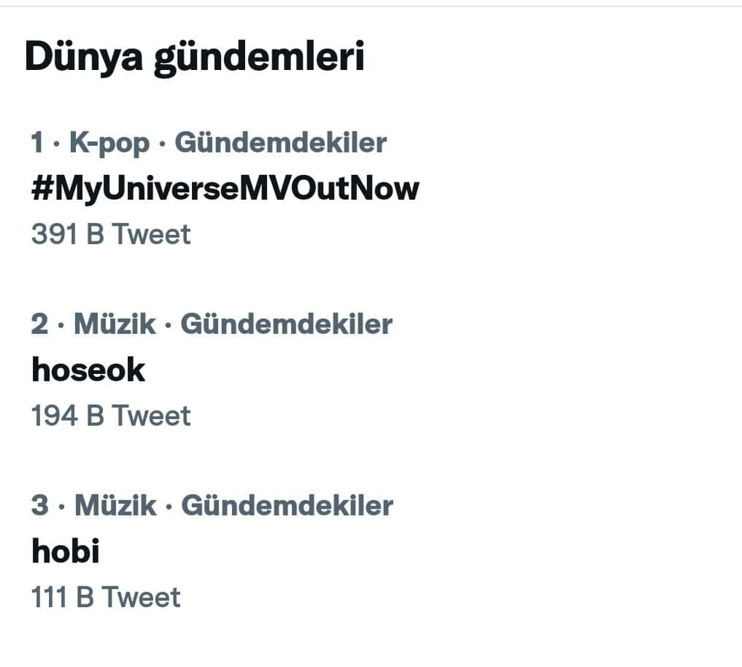Click rank number 1 of K-pop trend

coord(37,143)
